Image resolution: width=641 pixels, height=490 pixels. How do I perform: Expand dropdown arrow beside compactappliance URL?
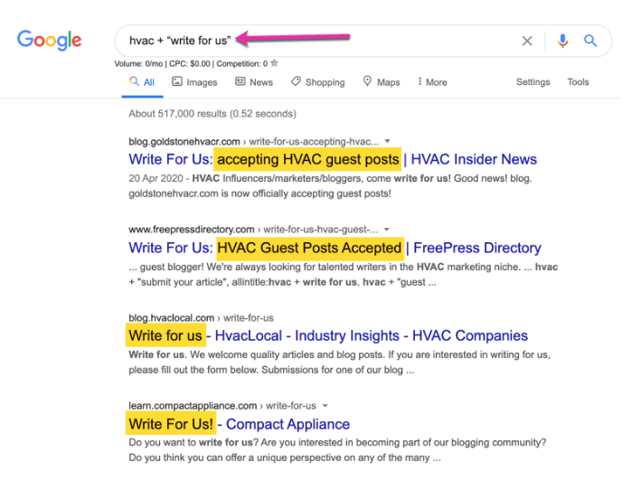325,405
